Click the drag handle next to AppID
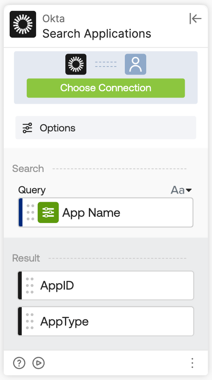The image size is (212, 380). point(30,285)
